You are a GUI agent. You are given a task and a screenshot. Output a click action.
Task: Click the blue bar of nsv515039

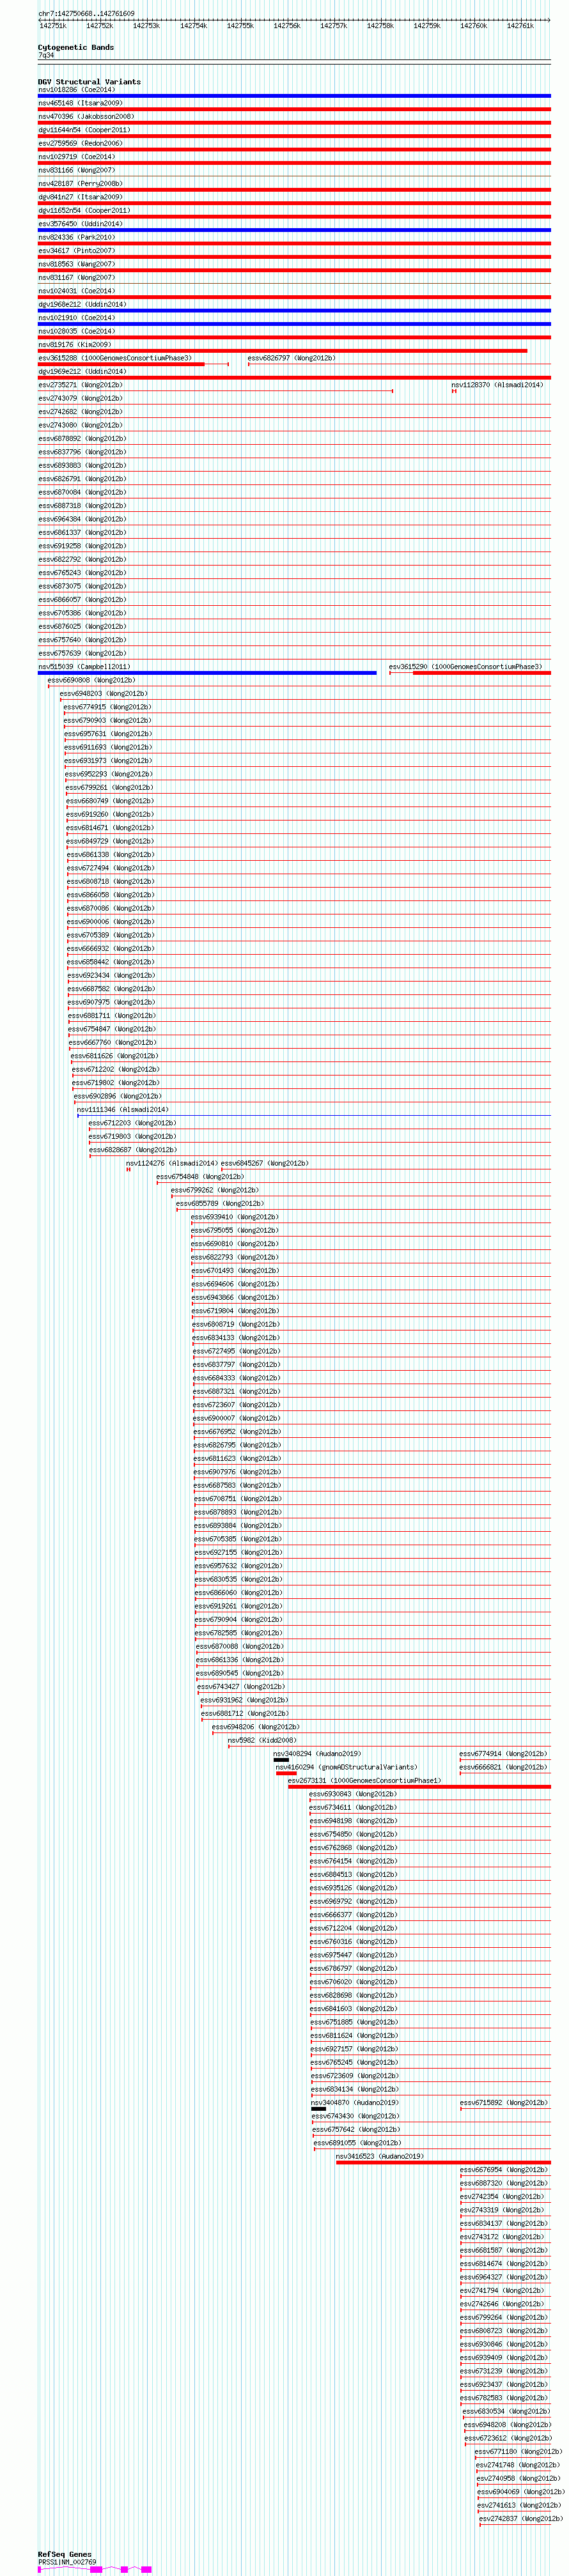click(207, 673)
